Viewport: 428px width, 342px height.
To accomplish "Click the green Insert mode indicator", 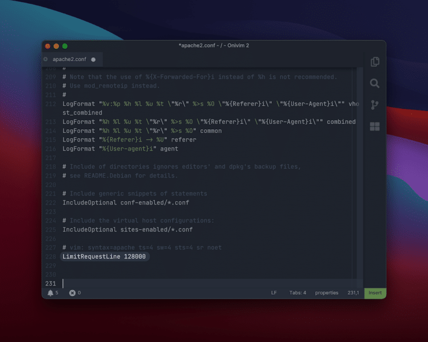I will click(x=375, y=292).
